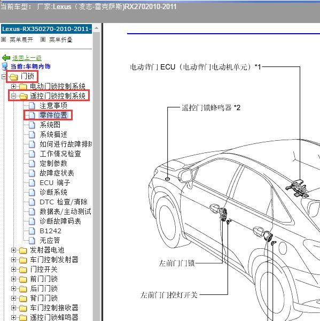Expand the 发射器电池 folder

click(13, 250)
